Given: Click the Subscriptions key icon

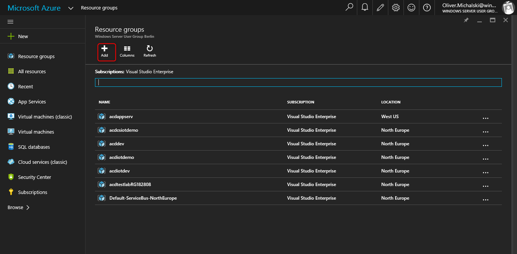Looking at the screenshot, I should click(11, 192).
